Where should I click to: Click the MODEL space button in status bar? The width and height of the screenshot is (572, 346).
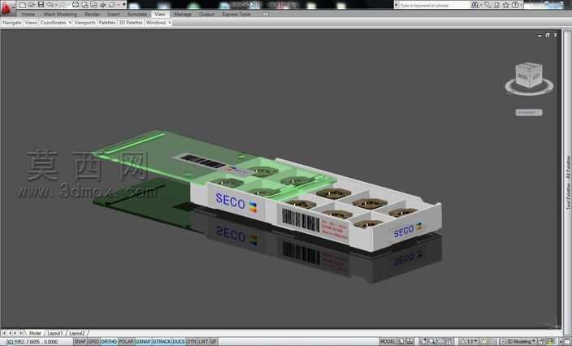tap(388, 342)
